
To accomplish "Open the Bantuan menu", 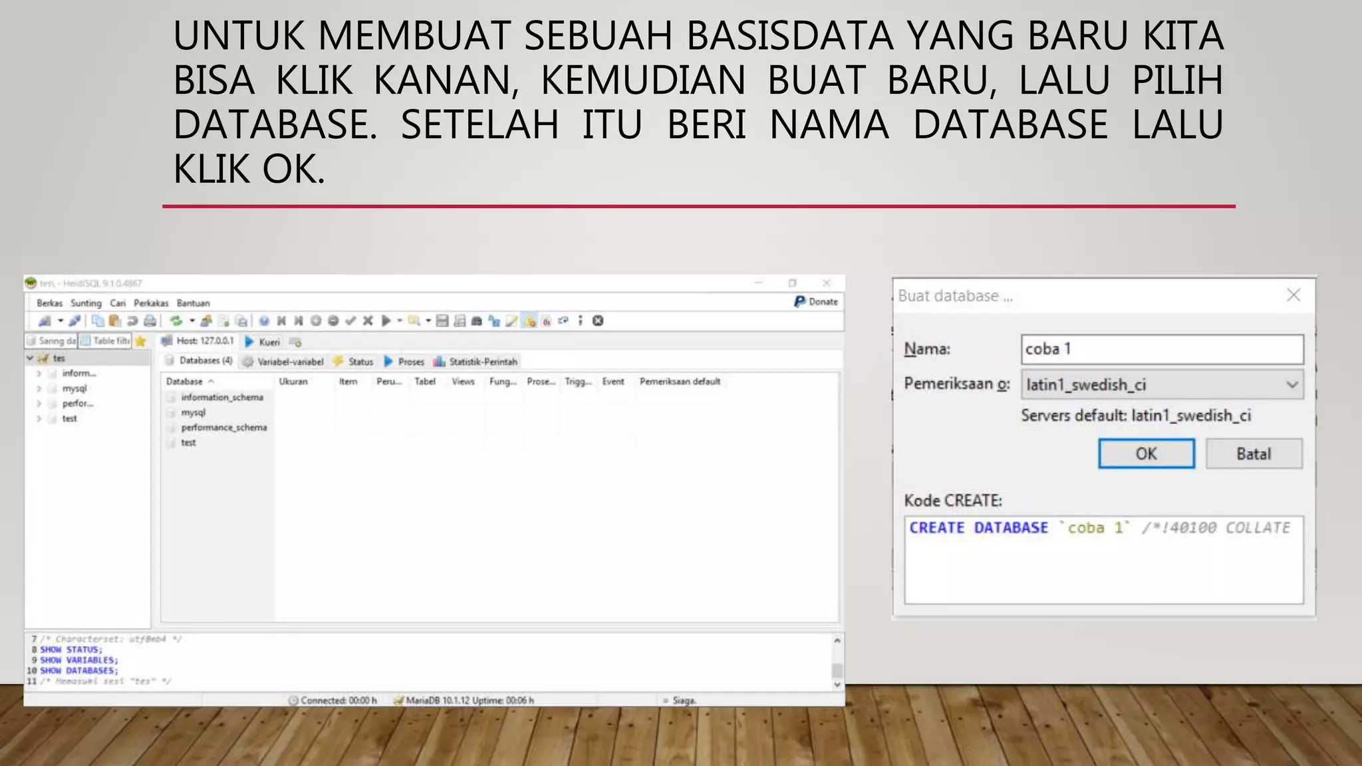I will pyautogui.click(x=193, y=303).
